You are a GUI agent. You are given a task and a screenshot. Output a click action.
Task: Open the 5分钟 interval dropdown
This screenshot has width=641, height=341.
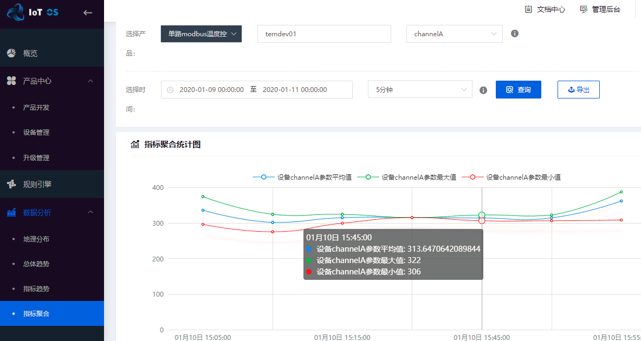coord(420,89)
